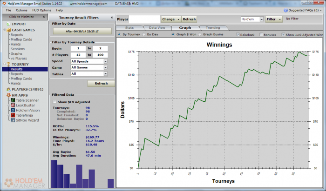Viewport: 326px width, 191px height.
Task: Open the Game dropdown (All Games)
Action: pyautogui.click(x=106, y=67)
